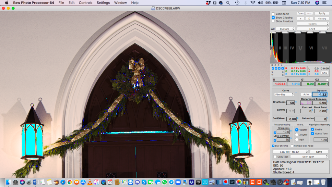Check the Show Previous option
Image resolution: width=332 pixels, height=187 pixels.
click(273, 21)
